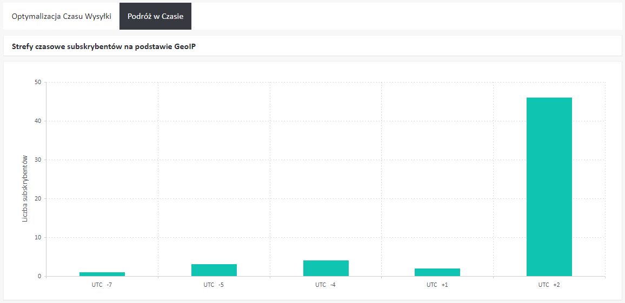The width and height of the screenshot is (625, 303).
Task: Select the 40 tick label on axis
Action: pos(37,121)
